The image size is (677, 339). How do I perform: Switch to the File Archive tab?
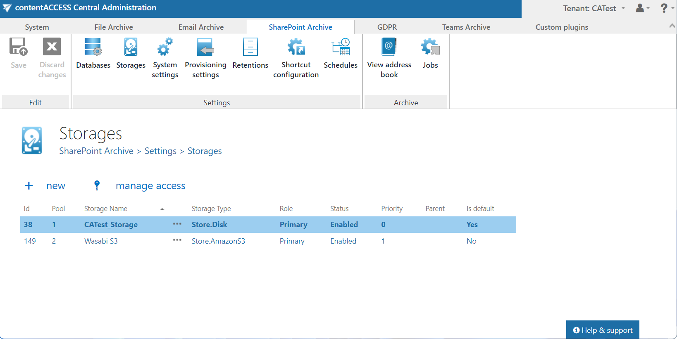click(114, 27)
